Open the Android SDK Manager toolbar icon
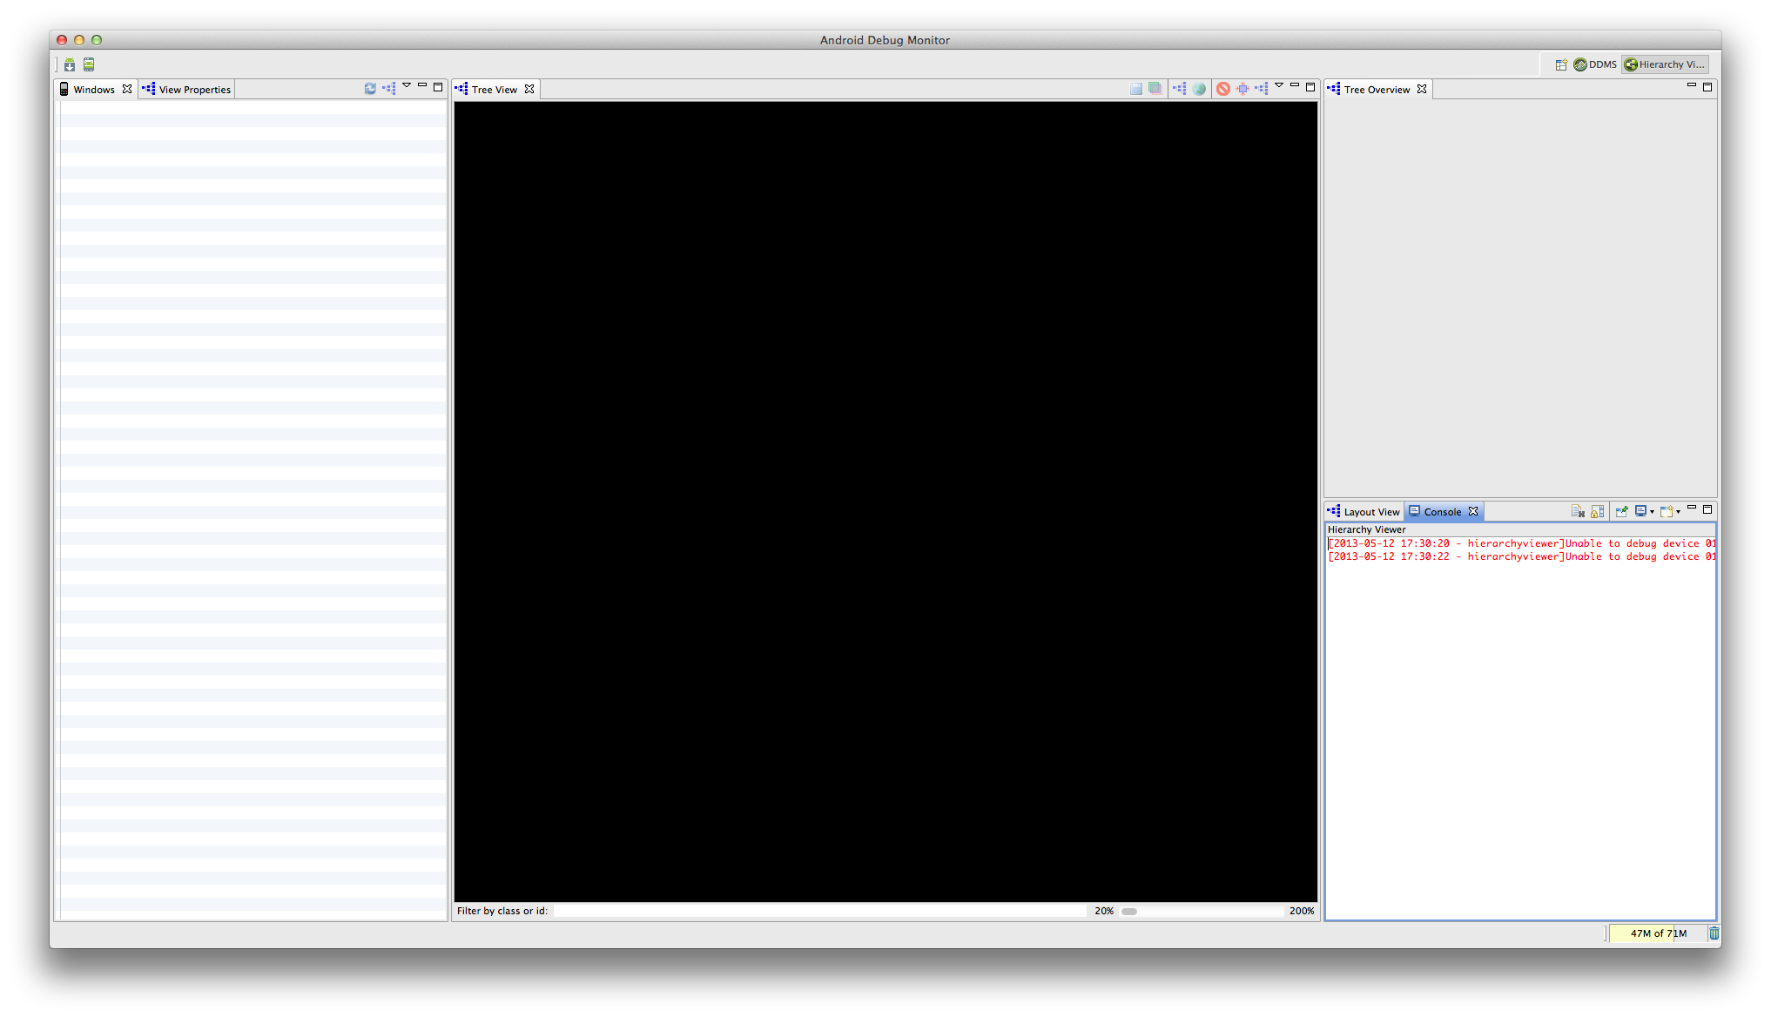This screenshot has height=1017, width=1771. (x=70, y=64)
